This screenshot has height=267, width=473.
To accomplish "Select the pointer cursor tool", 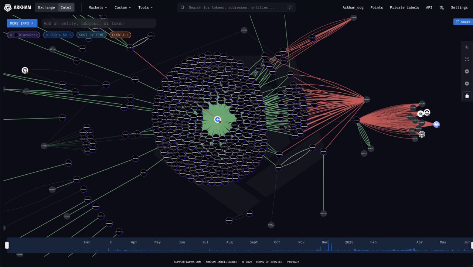I will (467, 47).
